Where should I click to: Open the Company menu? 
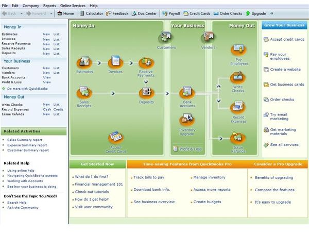point(31,6)
